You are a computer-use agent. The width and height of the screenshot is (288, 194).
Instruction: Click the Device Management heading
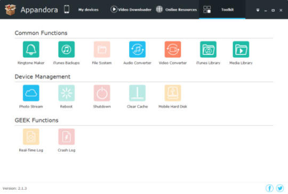click(43, 76)
